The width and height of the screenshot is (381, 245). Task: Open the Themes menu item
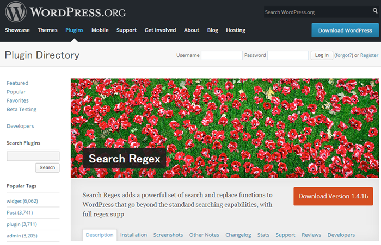click(x=47, y=30)
